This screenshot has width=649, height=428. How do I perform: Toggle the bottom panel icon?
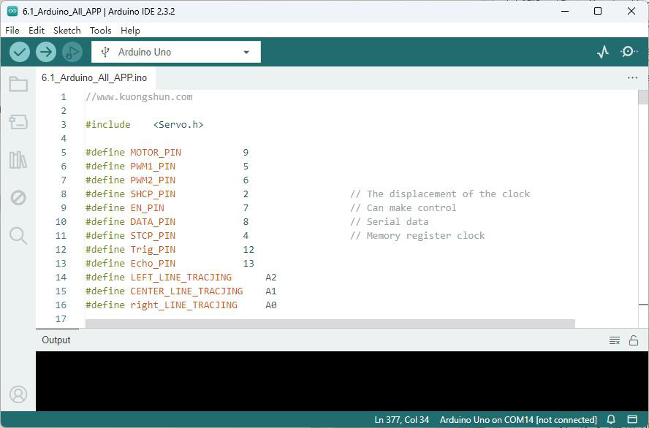point(631,419)
